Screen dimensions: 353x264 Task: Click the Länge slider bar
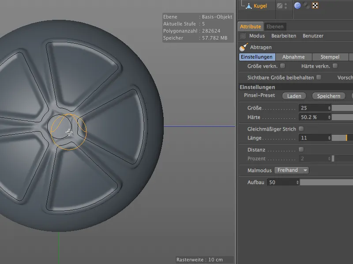[342, 138]
